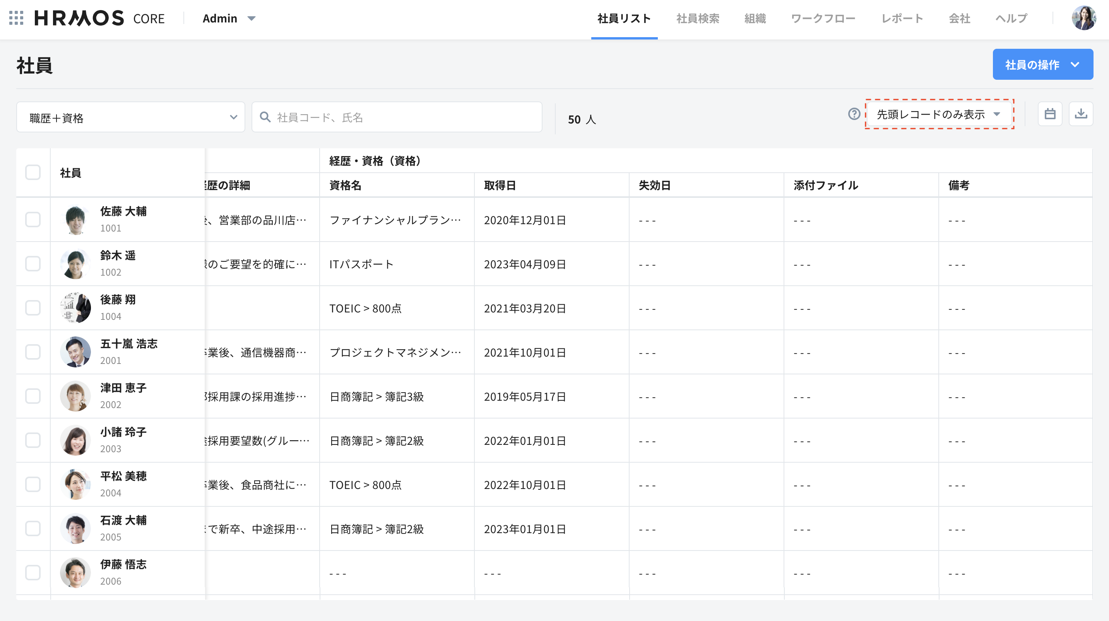Click the 社員の操作 button
1109x621 pixels.
(1042, 65)
